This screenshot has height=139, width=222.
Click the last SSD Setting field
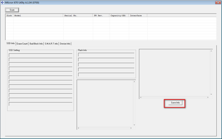[x=41, y=104]
